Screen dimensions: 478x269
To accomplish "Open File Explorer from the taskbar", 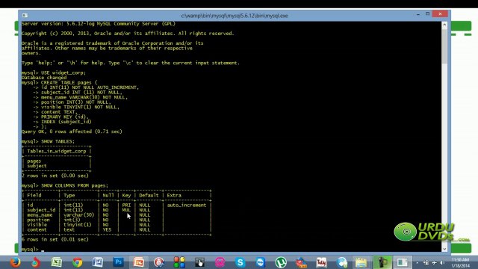I will click(x=361, y=262).
